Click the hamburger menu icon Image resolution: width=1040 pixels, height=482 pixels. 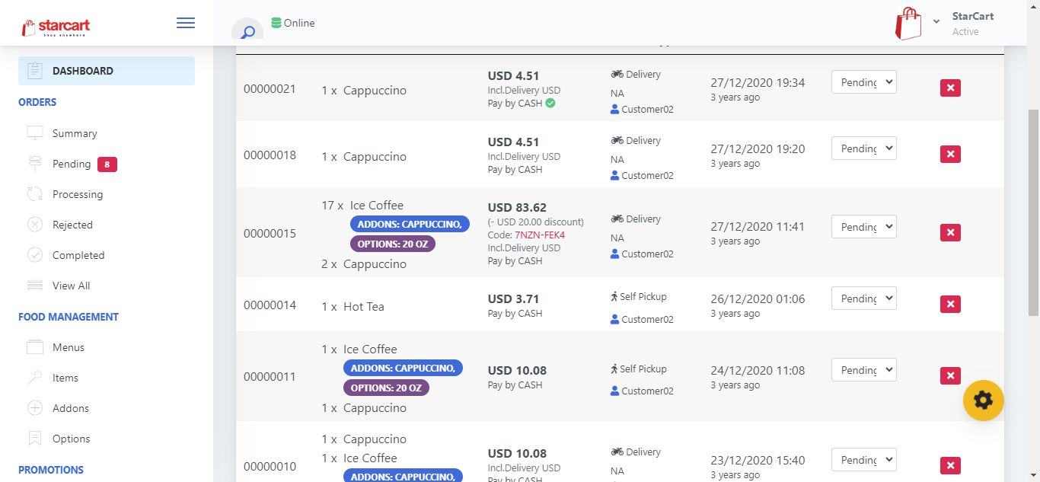pos(185,23)
